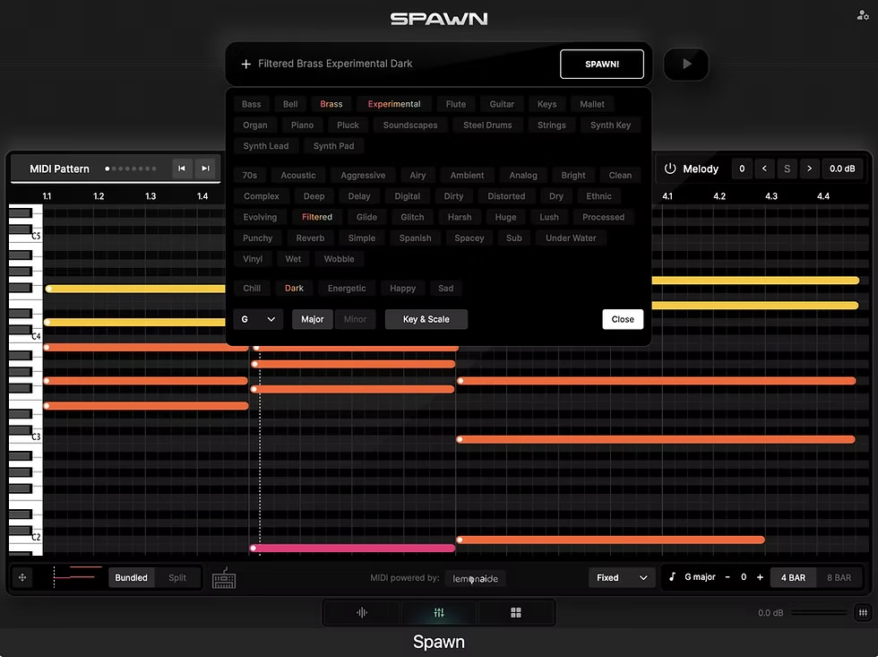Open the G key dropdown
The width and height of the screenshot is (878, 657).
pyautogui.click(x=258, y=319)
